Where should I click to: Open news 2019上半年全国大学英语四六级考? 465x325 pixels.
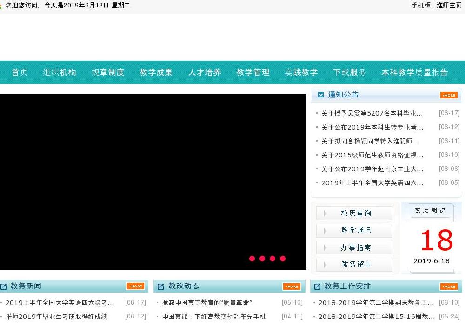coord(60,303)
